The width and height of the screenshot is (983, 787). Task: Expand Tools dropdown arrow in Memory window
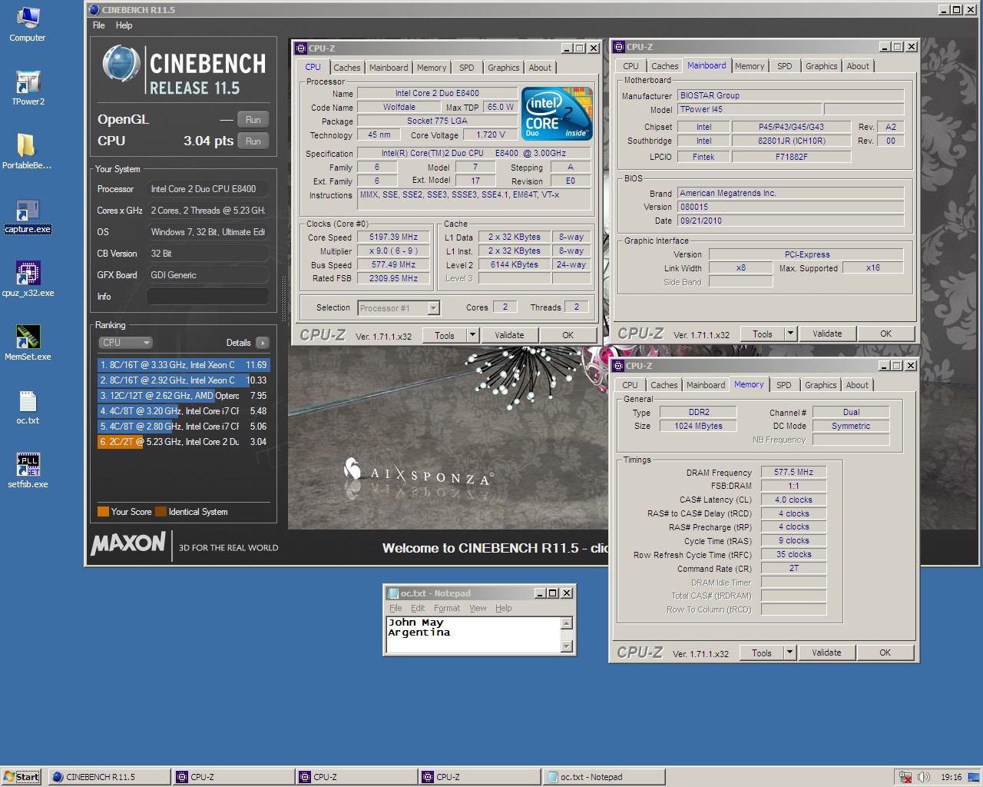pyautogui.click(x=790, y=653)
